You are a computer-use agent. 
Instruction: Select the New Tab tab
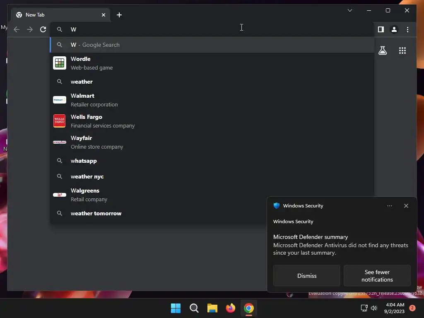[x=60, y=15]
